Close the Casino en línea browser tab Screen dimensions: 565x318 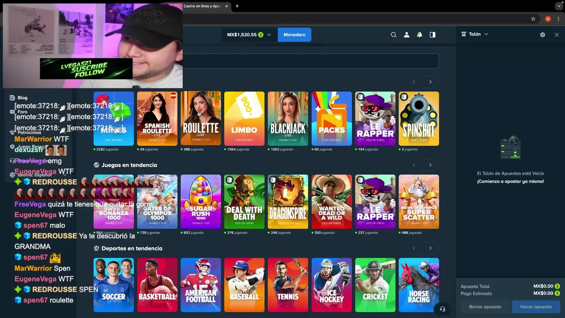(x=227, y=6)
